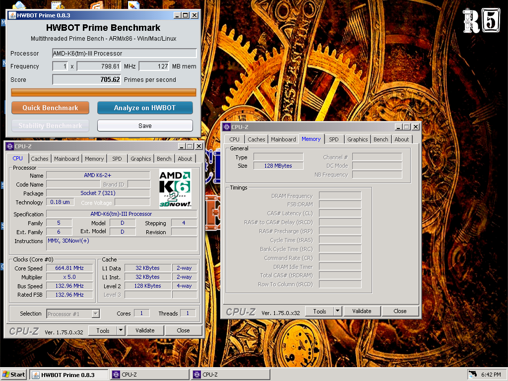Click the CPU-Z chip icon in Memory window title
Image resolution: width=508 pixels, height=381 pixels.
coord(227,127)
